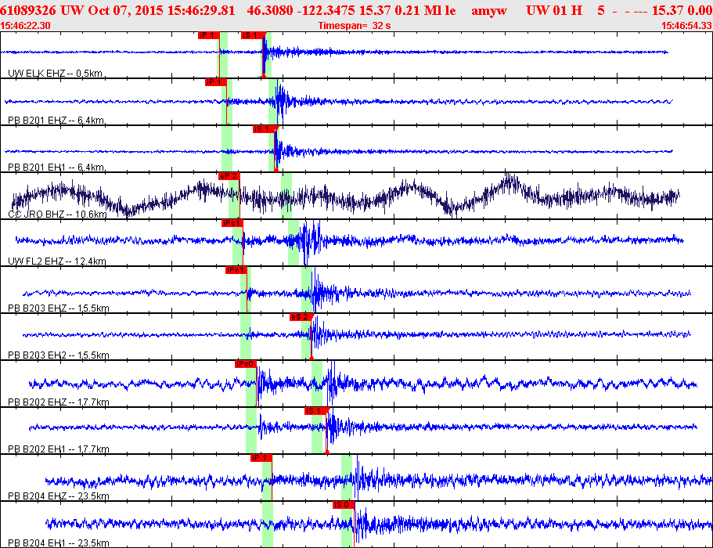The width and height of the screenshot is (713, 548).
Task: Click the station label "CC JRO BHZ -- 10.6km"
Action: [x=57, y=215]
